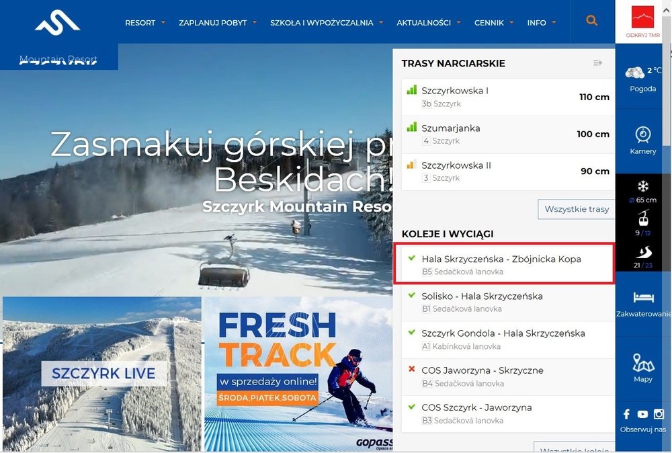The image size is (672, 453).
Task: Select COS Jaworzyna - Skrzyczne lift
Action: 508,377
